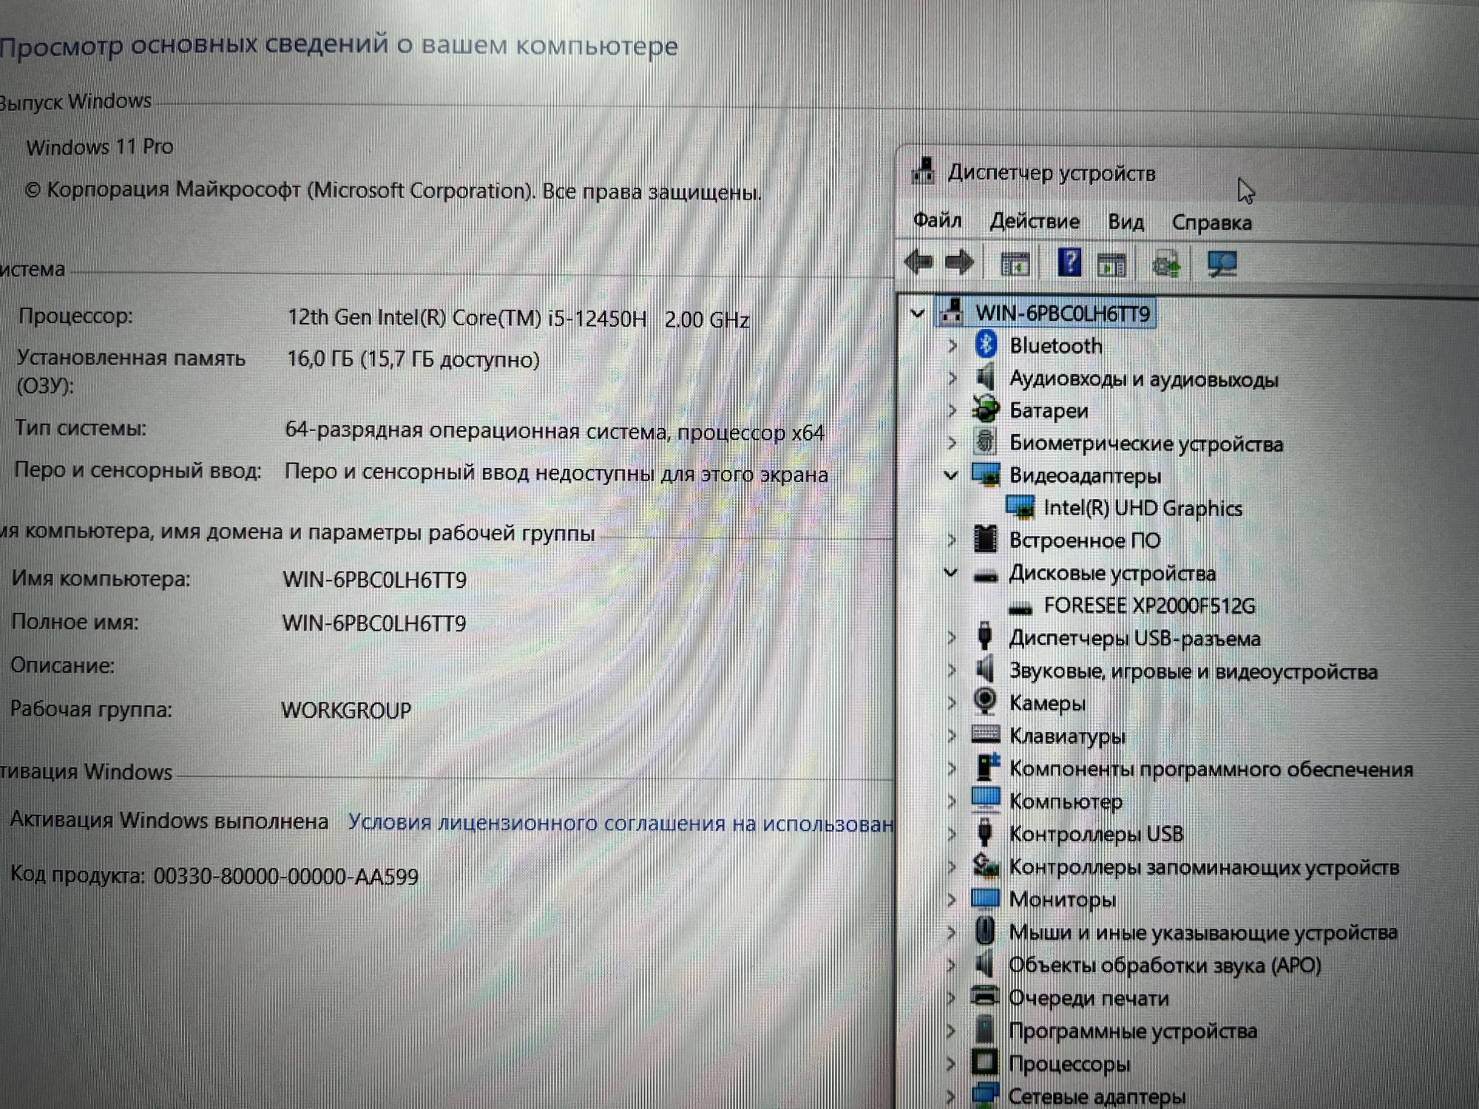Image resolution: width=1479 pixels, height=1109 pixels.
Task: Open the Действие menu
Action: click(1034, 221)
